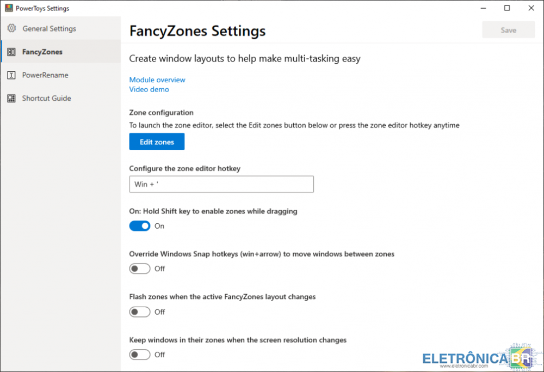Click the Shortcut Guide sidebar icon
544x372 pixels.
coord(11,99)
